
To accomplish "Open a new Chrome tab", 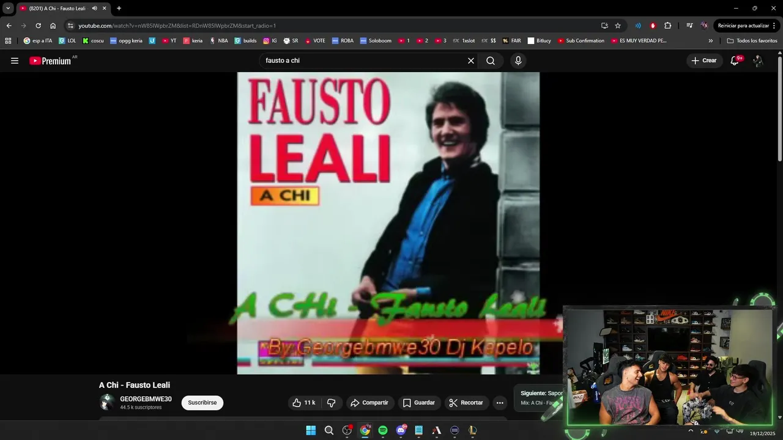I will click(x=119, y=9).
